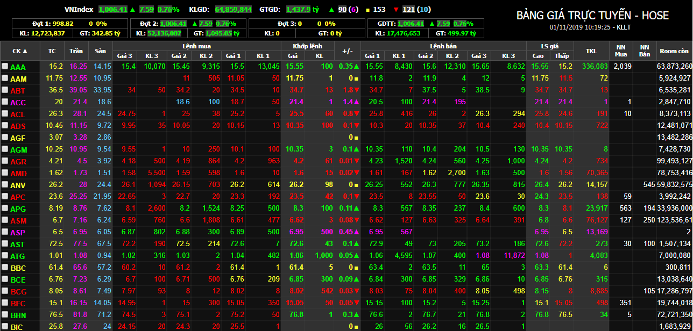Open ticker ASP details
Screen dimensions: 693x331
click(18, 233)
